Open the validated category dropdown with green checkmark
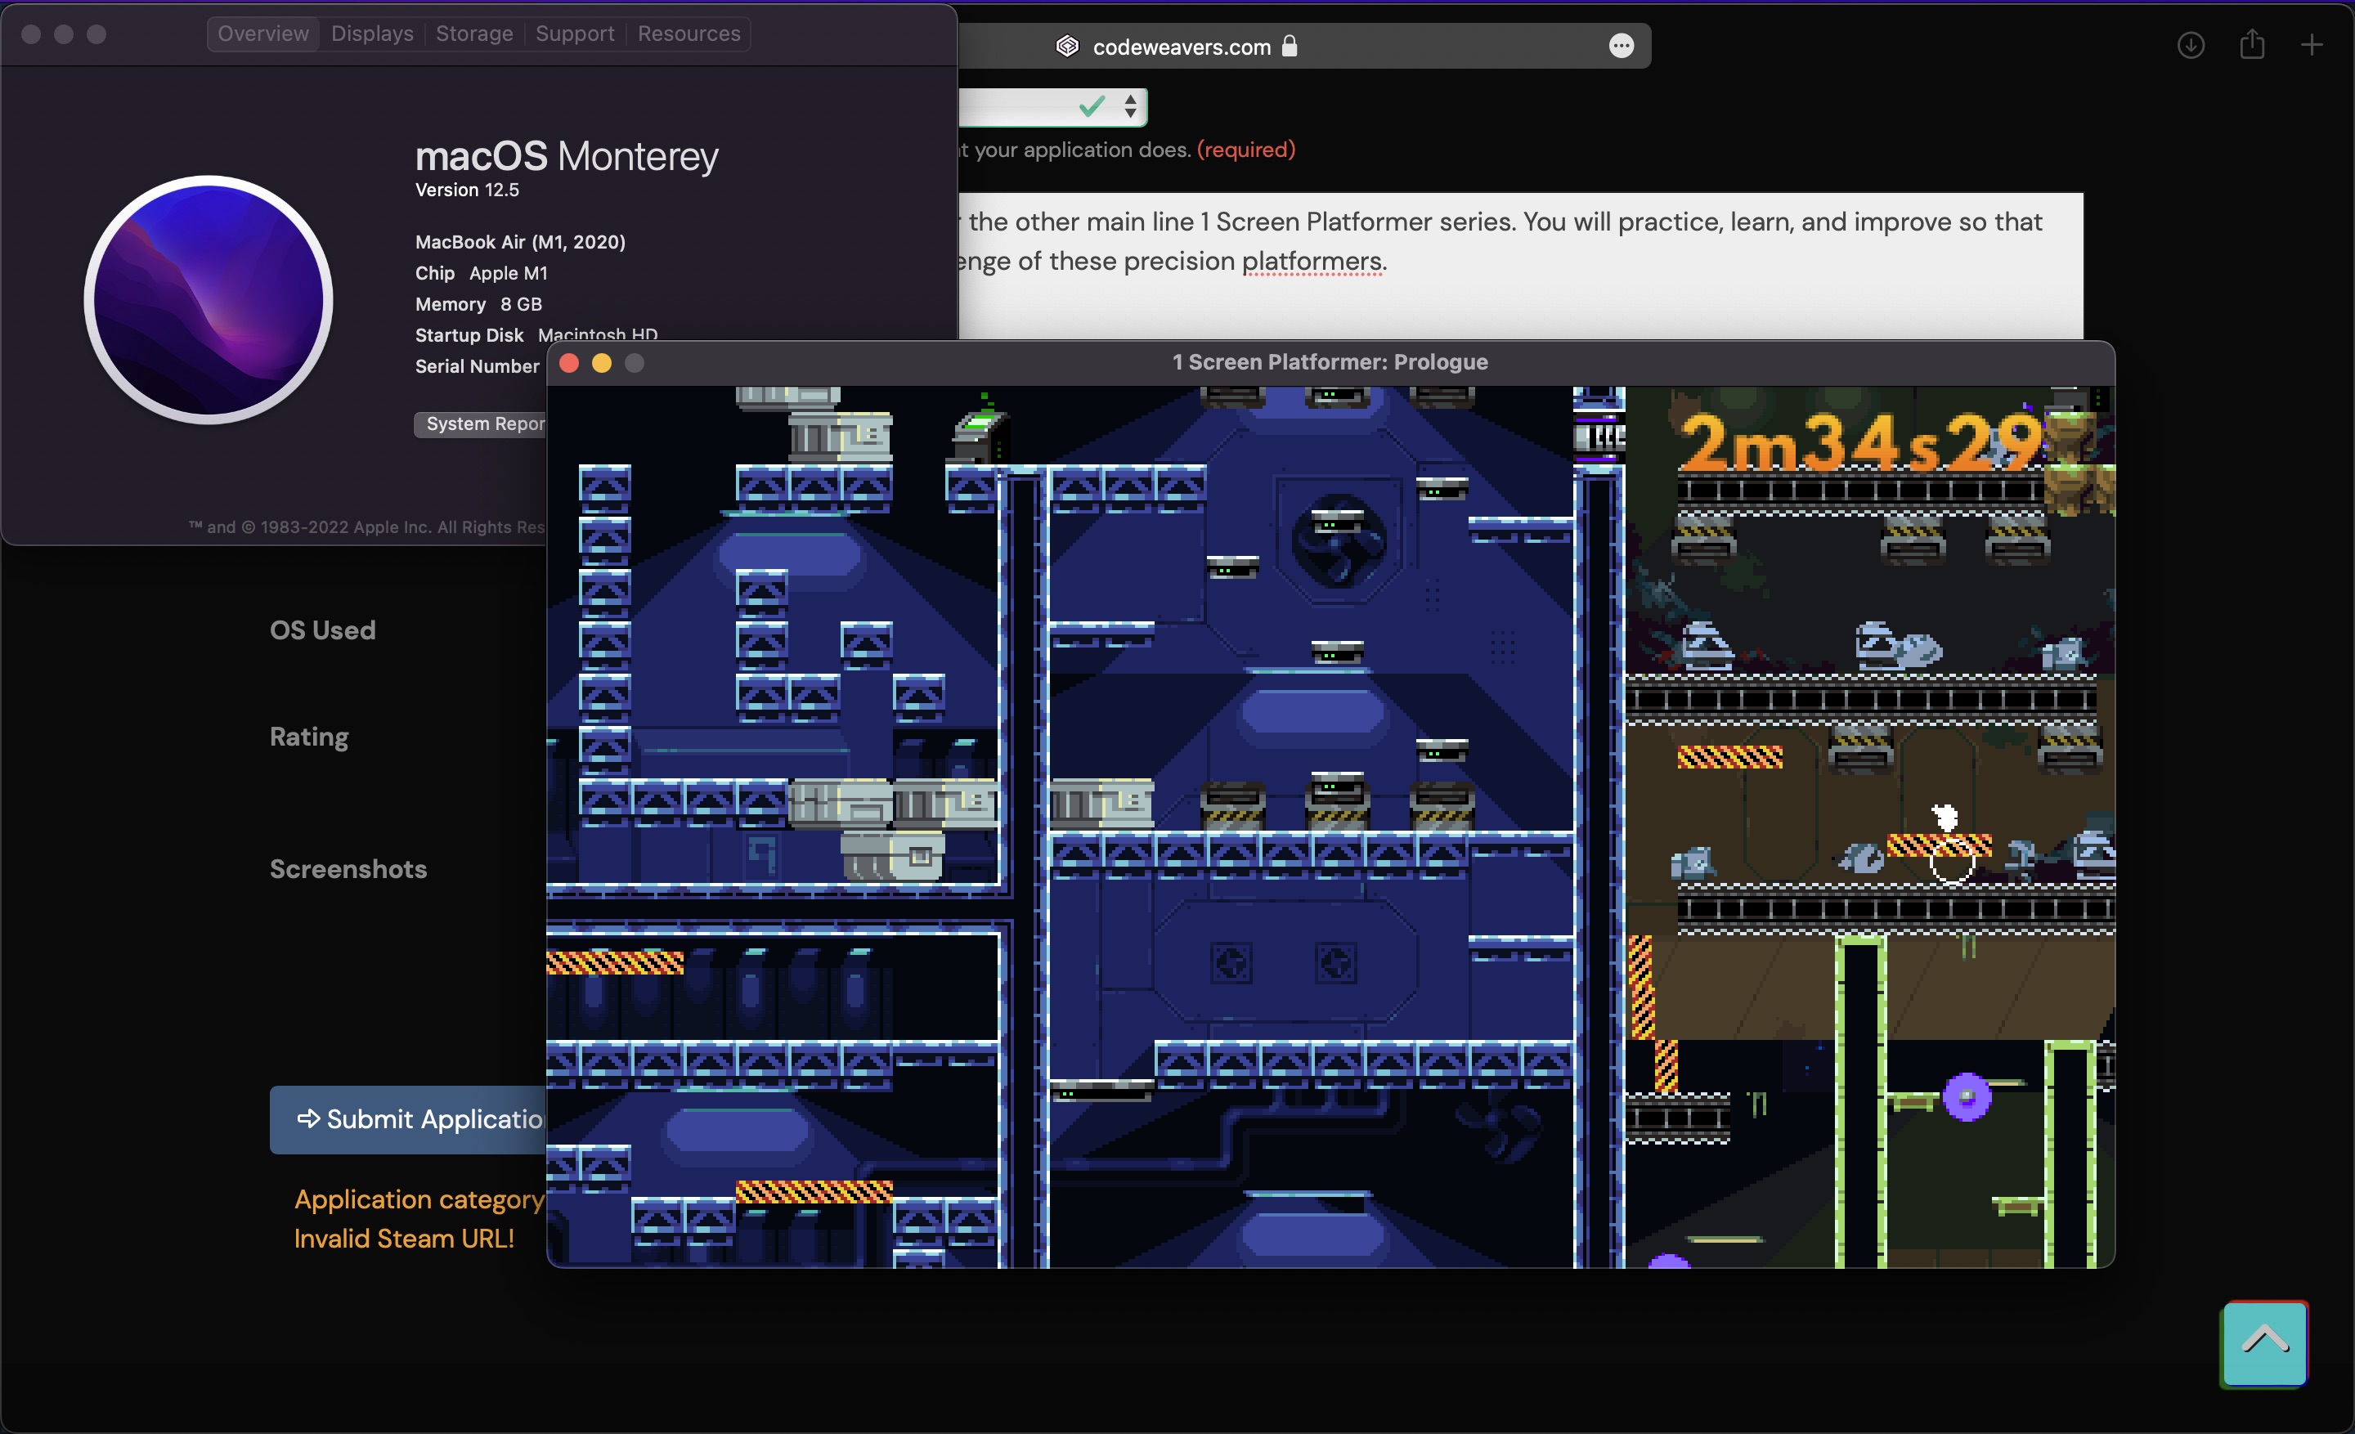 pyautogui.click(x=1042, y=106)
